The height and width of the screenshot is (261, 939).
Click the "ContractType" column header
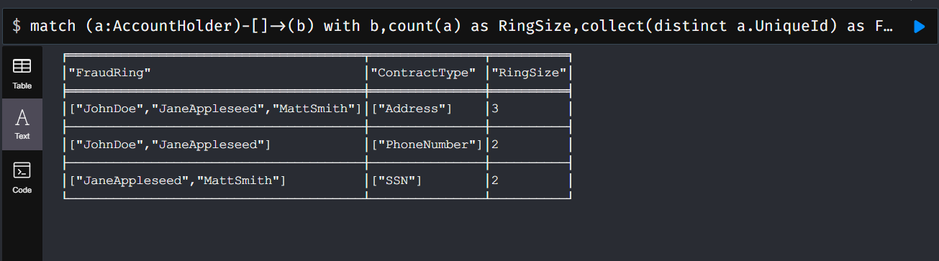423,73
